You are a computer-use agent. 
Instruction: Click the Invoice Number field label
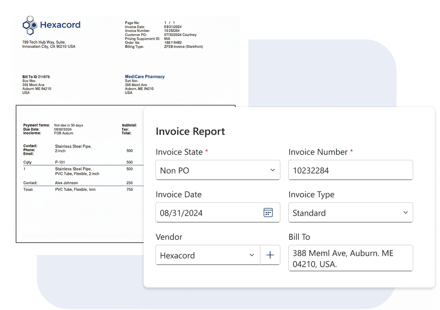click(x=318, y=152)
